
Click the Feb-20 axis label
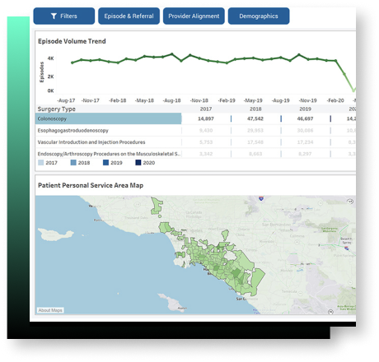coord(335,100)
